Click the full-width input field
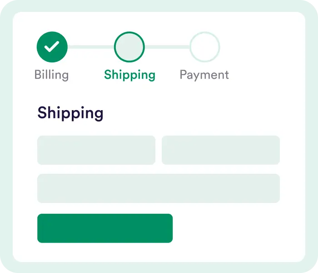The height and width of the screenshot is (273, 318). pos(159,188)
